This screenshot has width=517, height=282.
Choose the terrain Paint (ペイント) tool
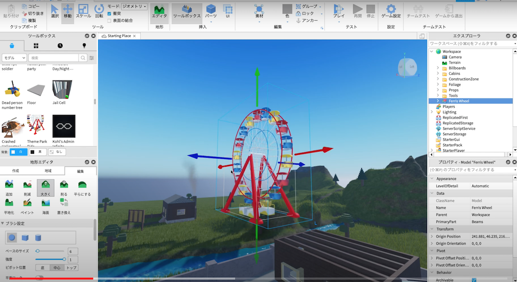pyautogui.click(x=27, y=204)
